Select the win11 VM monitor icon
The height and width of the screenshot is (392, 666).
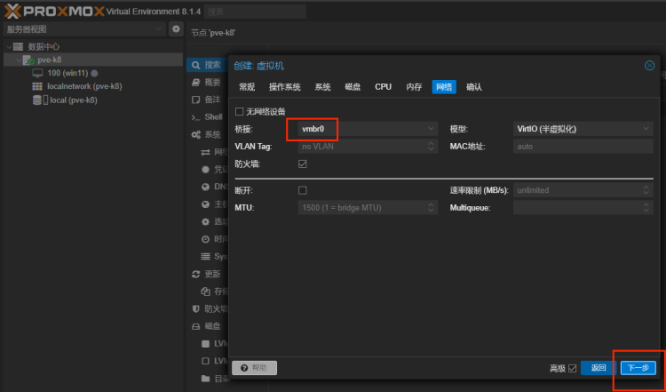click(38, 73)
